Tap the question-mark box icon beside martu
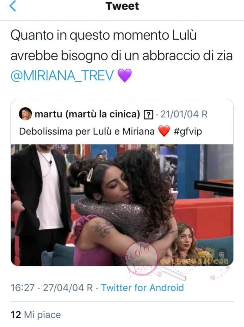 (x=148, y=115)
